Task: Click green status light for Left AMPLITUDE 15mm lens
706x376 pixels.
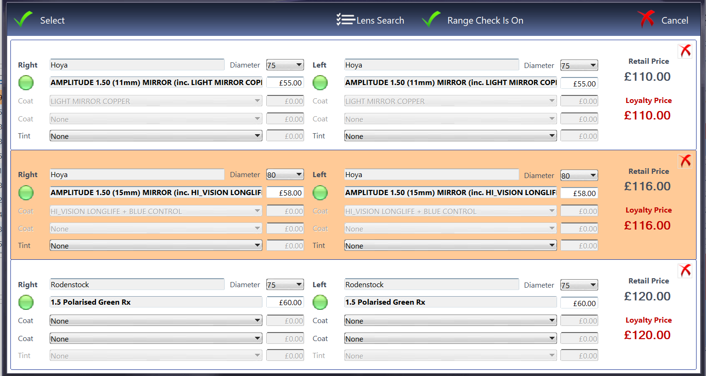Action: click(x=320, y=192)
